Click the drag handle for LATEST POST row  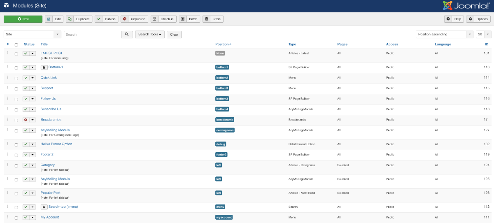[x=8, y=53]
